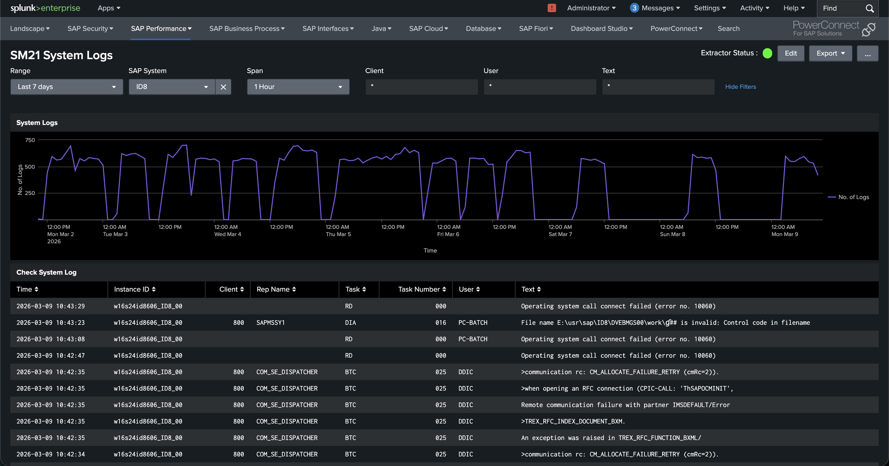
Task: Click into the User filter field
Action: 539,87
